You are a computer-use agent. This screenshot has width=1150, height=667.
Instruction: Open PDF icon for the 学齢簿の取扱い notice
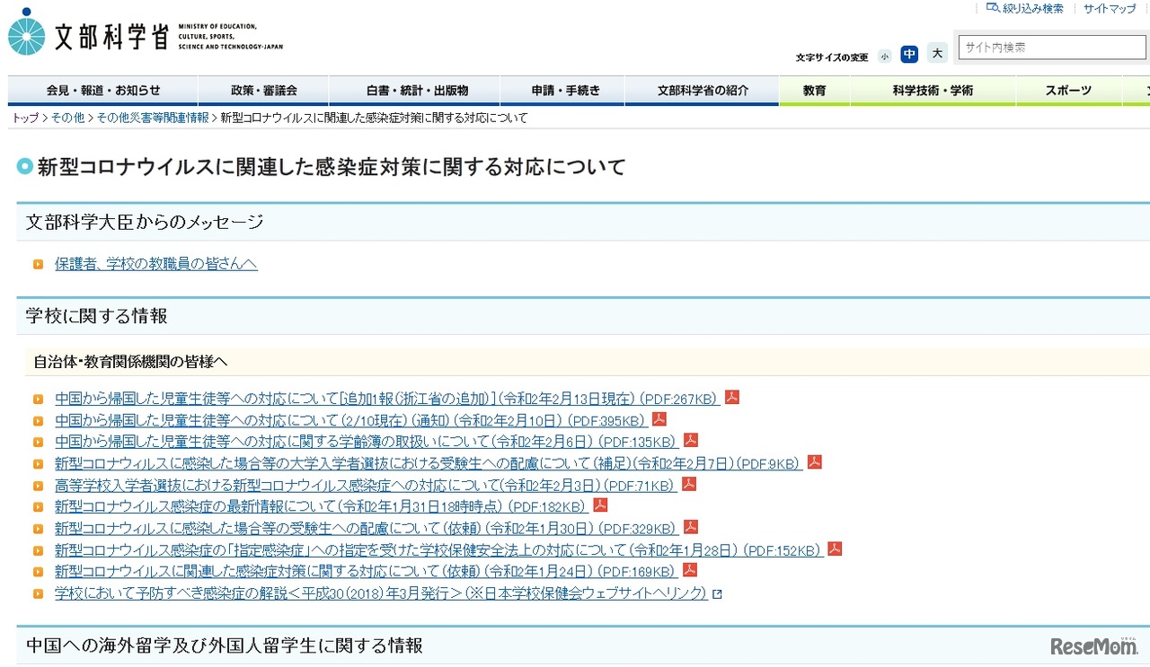690,441
